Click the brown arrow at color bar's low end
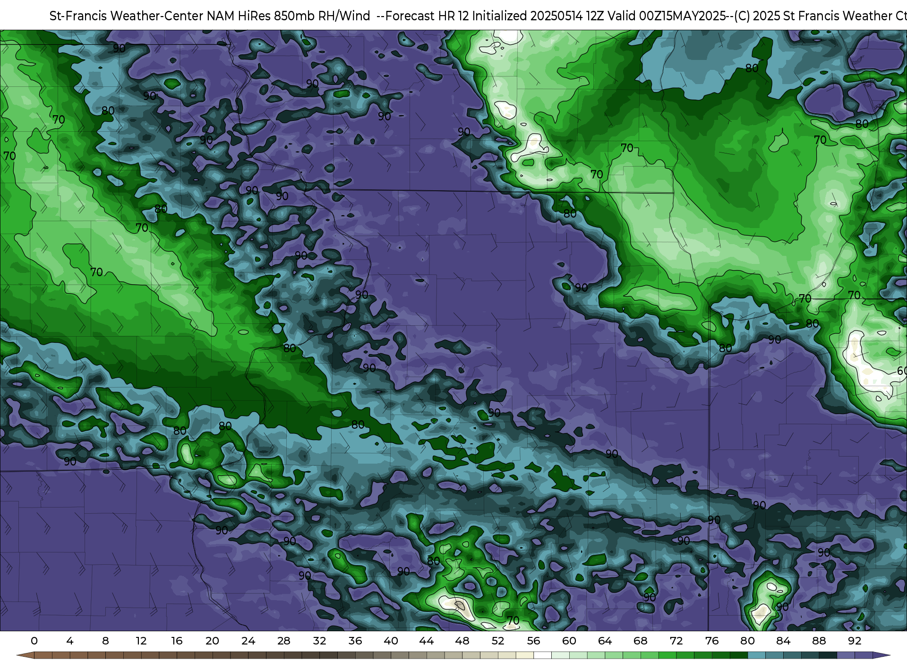 click(25, 655)
